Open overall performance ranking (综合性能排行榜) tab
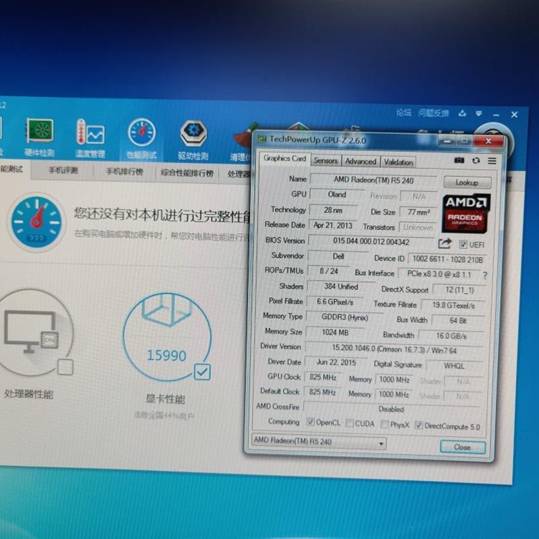Viewport: 539px width, 539px height. click(187, 173)
